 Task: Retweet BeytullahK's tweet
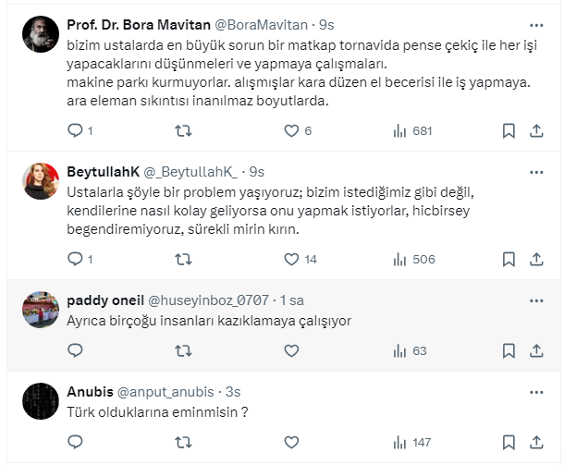183,260
